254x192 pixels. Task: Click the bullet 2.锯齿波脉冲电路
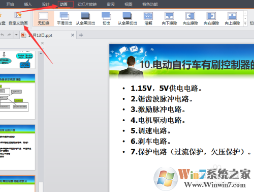(x=162, y=99)
